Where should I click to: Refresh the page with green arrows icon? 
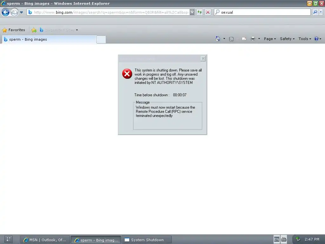click(x=200, y=12)
